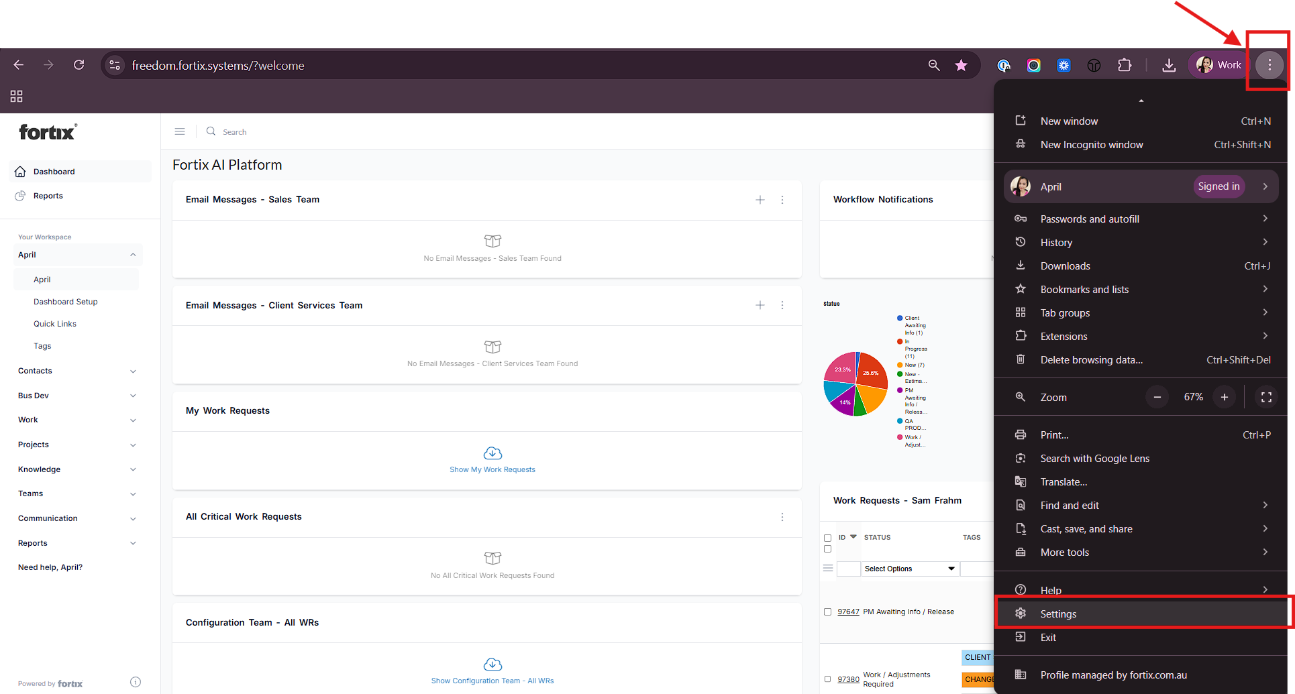Screen dimensions: 1295x694
Task: Open the apps grid icon below toolbar
Action: pos(17,96)
